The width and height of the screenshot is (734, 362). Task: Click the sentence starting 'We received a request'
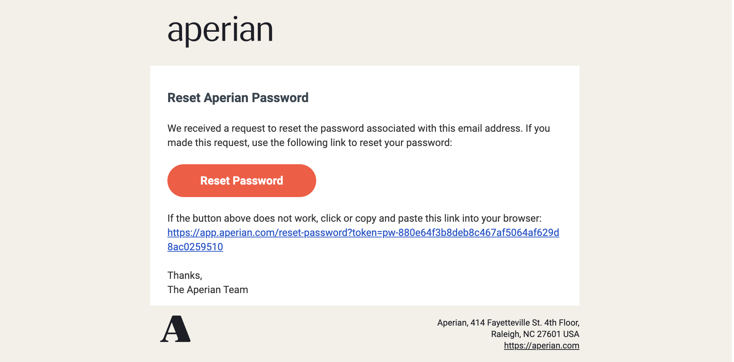point(359,129)
